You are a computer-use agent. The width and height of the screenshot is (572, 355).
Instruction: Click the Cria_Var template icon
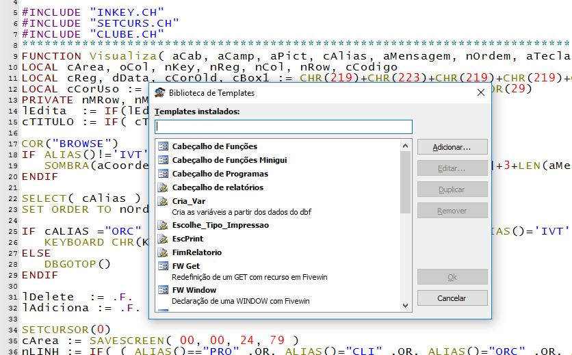coord(163,201)
